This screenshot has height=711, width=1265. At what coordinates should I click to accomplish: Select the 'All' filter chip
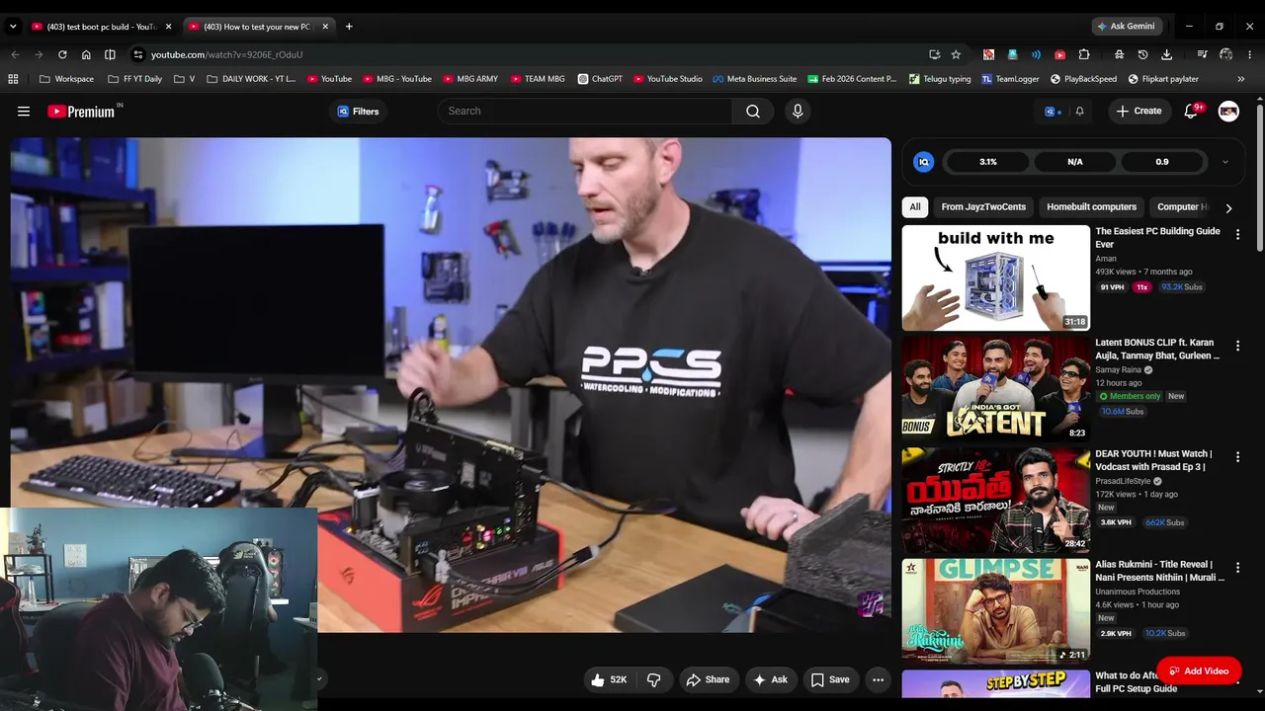click(915, 207)
